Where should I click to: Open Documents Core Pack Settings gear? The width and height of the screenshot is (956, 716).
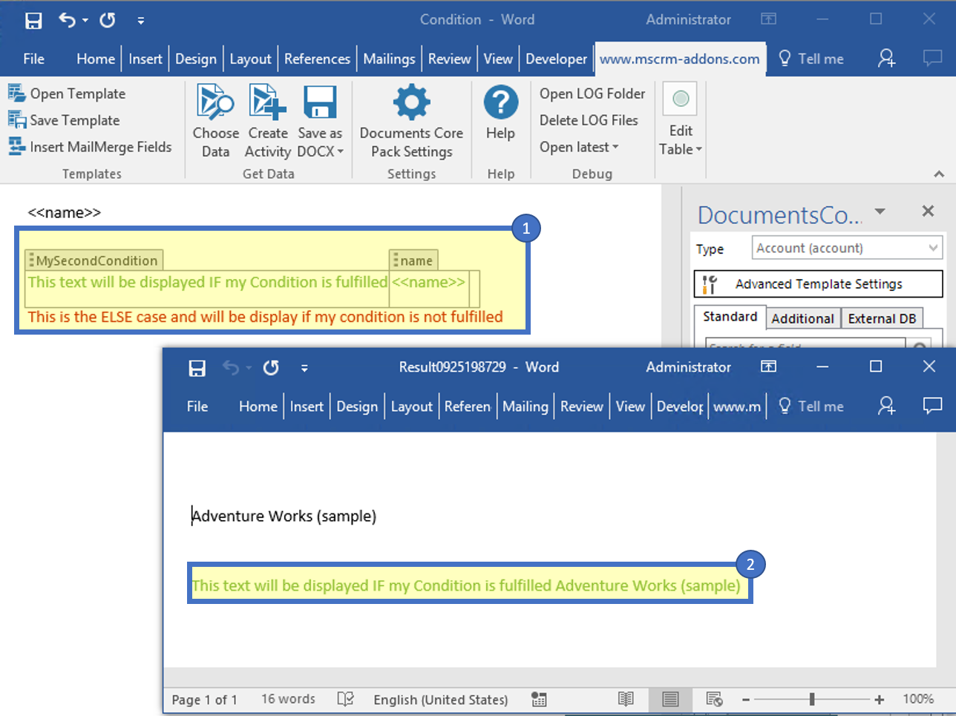click(411, 103)
